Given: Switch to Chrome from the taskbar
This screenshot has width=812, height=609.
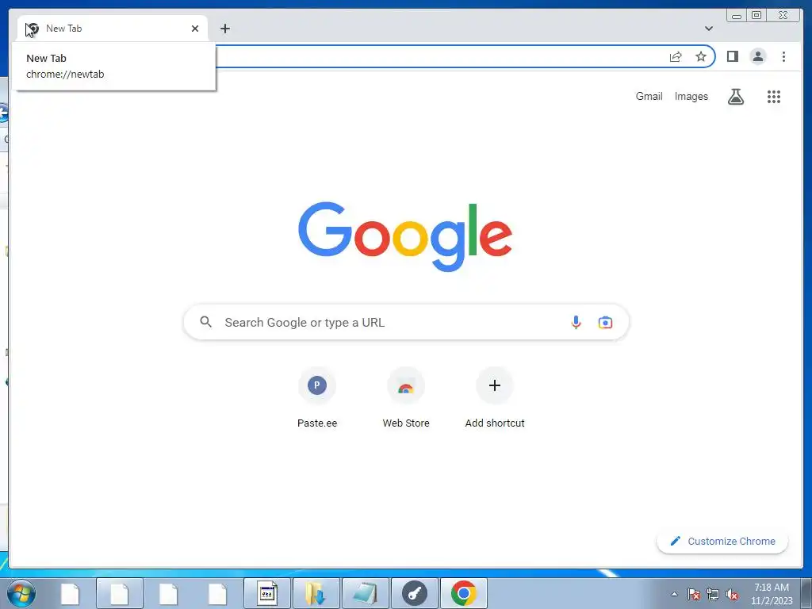Looking at the screenshot, I should (463, 593).
